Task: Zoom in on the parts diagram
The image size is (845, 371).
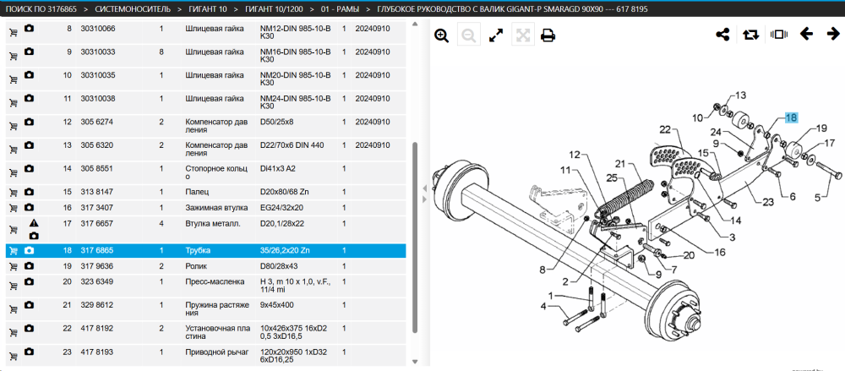Action: point(441,36)
